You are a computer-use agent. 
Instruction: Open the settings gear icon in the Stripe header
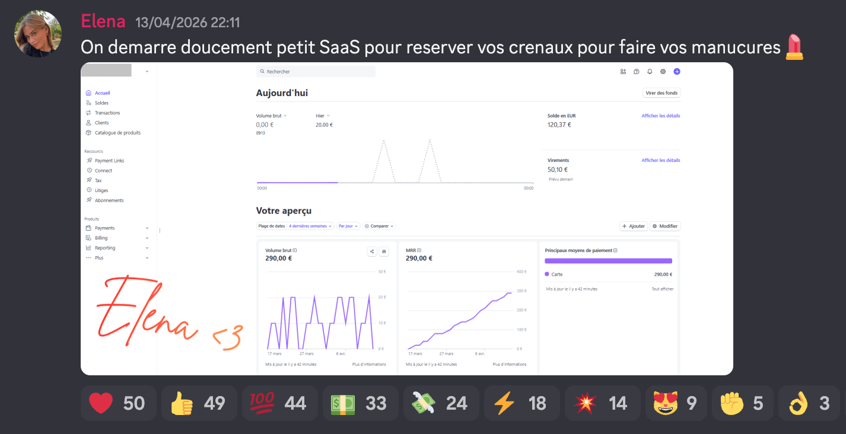pos(663,72)
